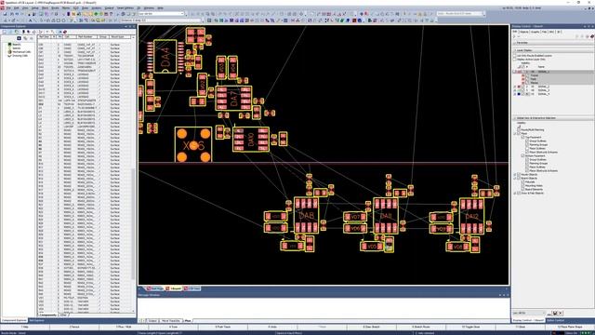Open the Route menu

(55, 7)
